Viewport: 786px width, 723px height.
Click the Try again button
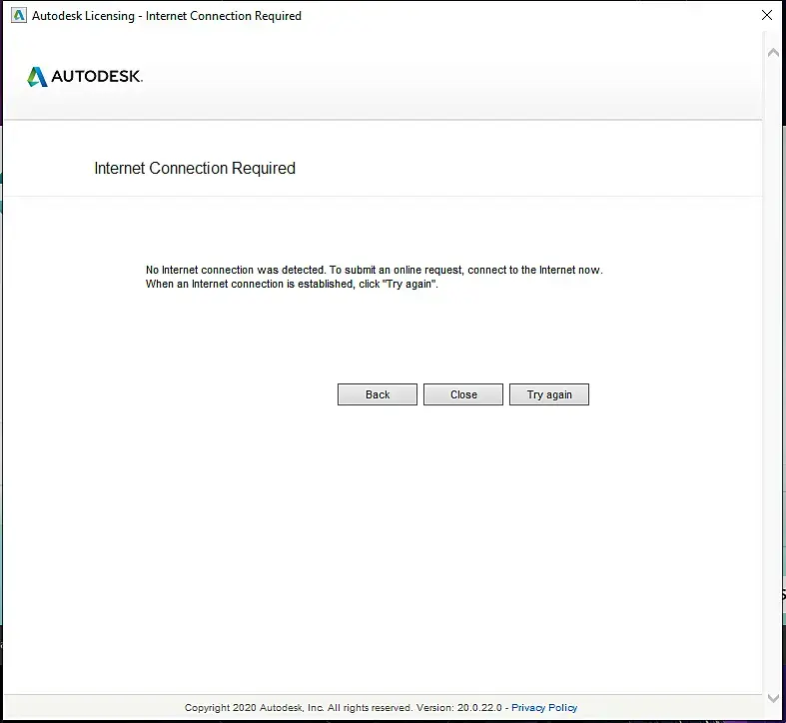click(549, 394)
